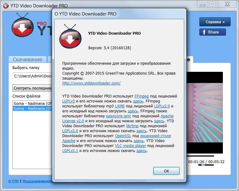
Task: Open the Справка dropdown menu
Action: 215,22
